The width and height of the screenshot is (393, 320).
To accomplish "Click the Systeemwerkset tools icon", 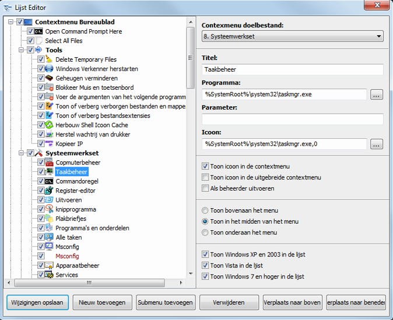I will coord(38,153).
